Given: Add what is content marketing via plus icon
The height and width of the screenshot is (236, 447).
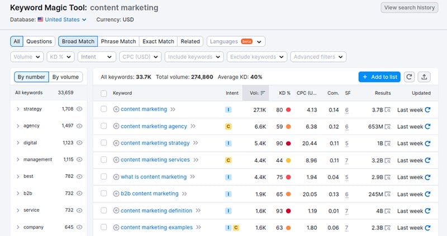Looking at the screenshot, I should [x=116, y=177].
